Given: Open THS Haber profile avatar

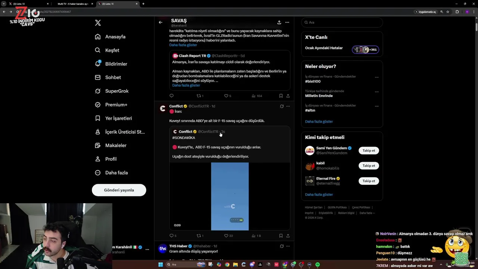Looking at the screenshot, I should coord(162,249).
